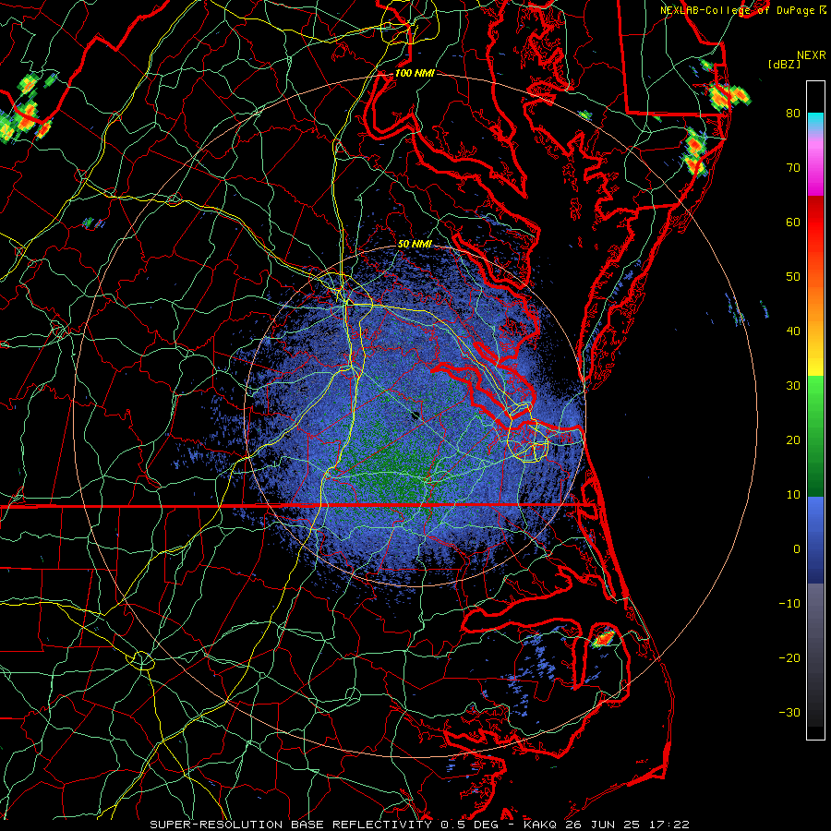Click the 'KAKQ' radar station identifier
Image resolution: width=831 pixels, height=831 pixels.
pyautogui.click(x=541, y=825)
